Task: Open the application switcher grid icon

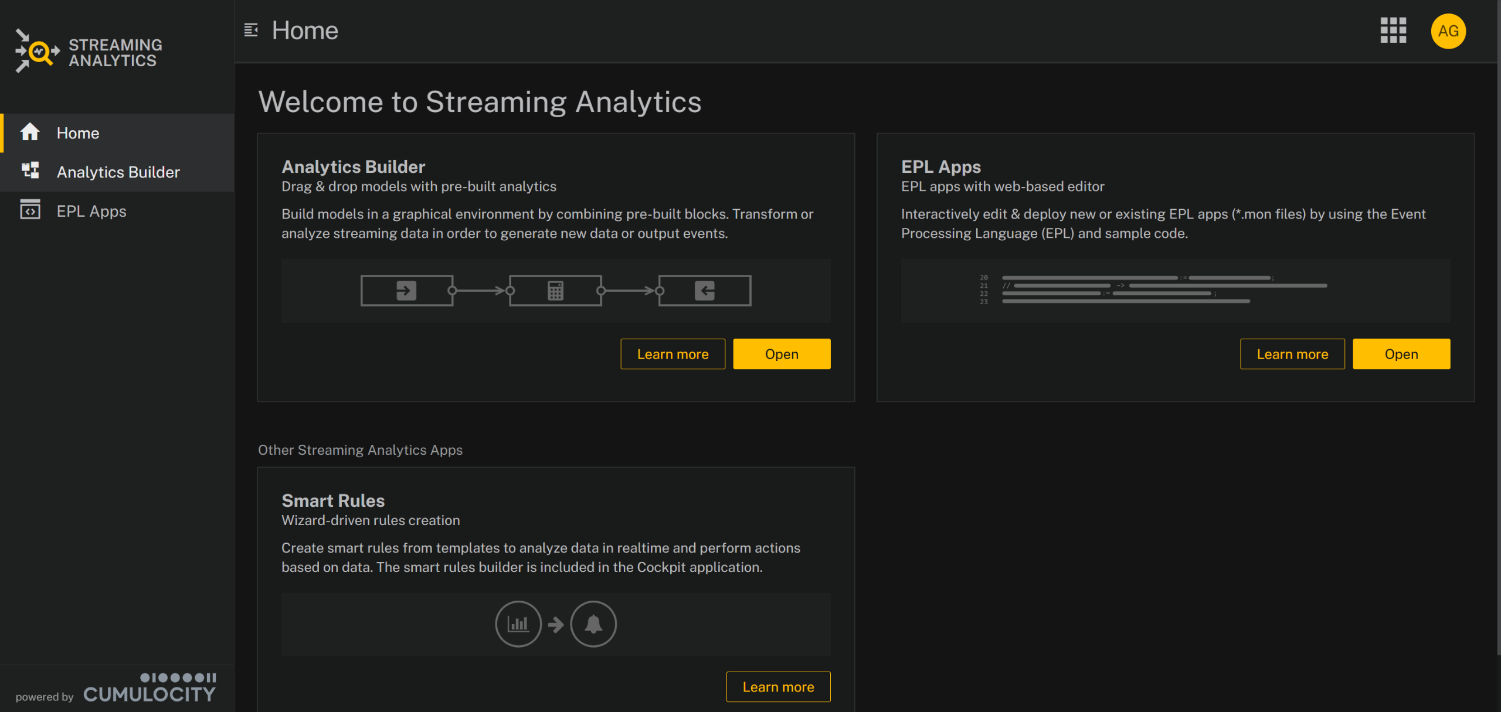Action: pyautogui.click(x=1393, y=30)
